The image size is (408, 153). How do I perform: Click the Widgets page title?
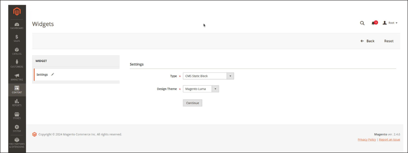click(x=43, y=24)
